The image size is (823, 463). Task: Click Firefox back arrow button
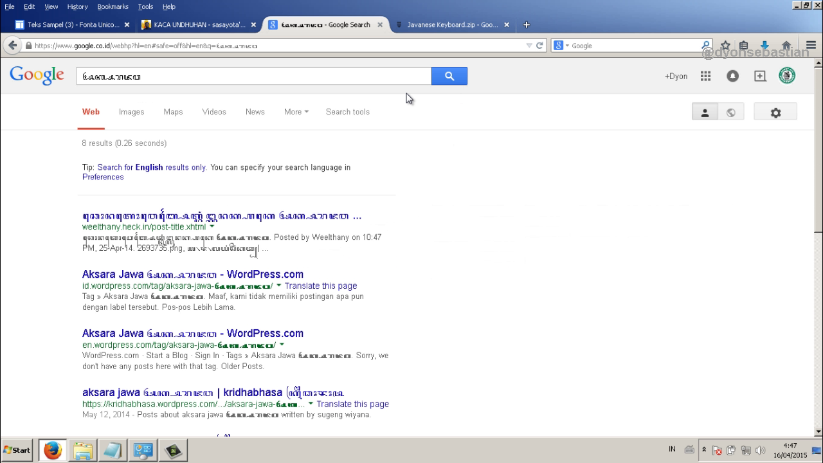[x=12, y=46]
